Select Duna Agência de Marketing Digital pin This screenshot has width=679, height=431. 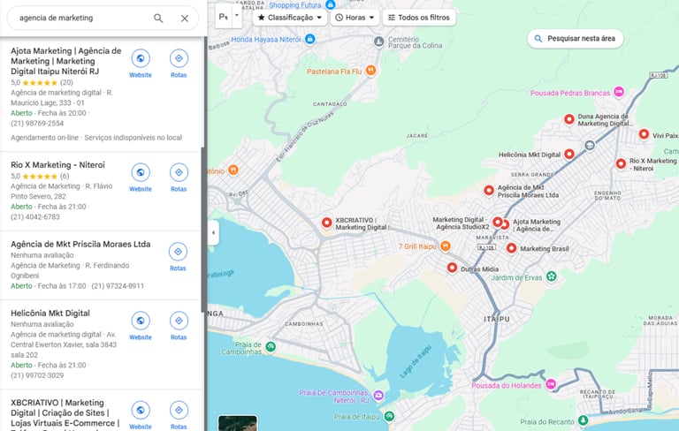coord(569,119)
